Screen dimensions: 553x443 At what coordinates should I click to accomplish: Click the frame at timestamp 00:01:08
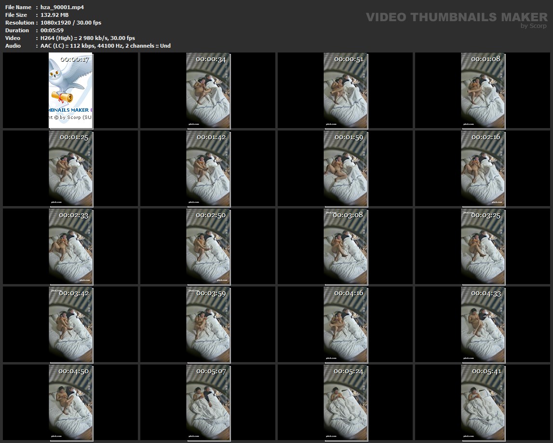click(x=483, y=91)
